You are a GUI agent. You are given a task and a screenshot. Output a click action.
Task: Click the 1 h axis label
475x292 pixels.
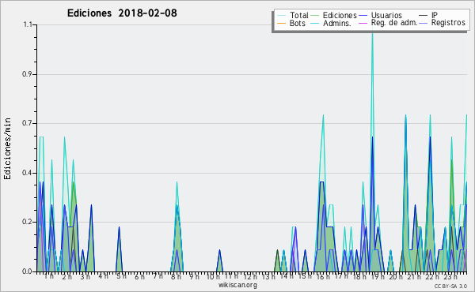[x=49, y=276]
